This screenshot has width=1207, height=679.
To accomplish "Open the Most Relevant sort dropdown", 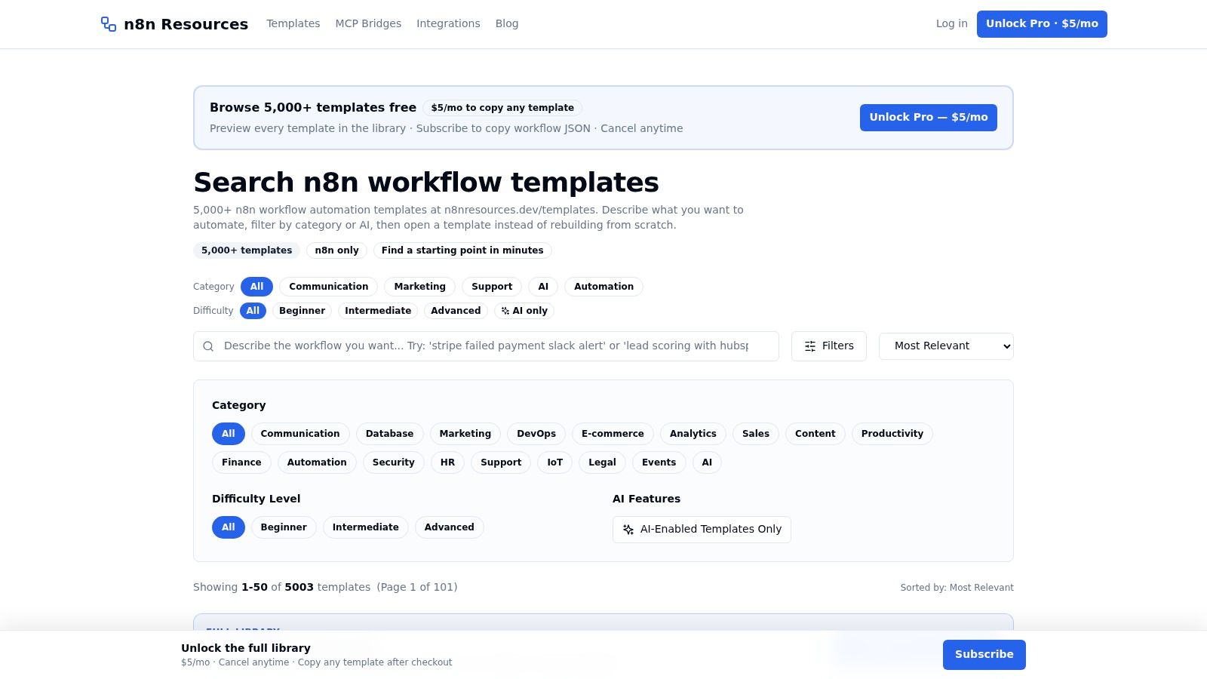I will pos(946,346).
